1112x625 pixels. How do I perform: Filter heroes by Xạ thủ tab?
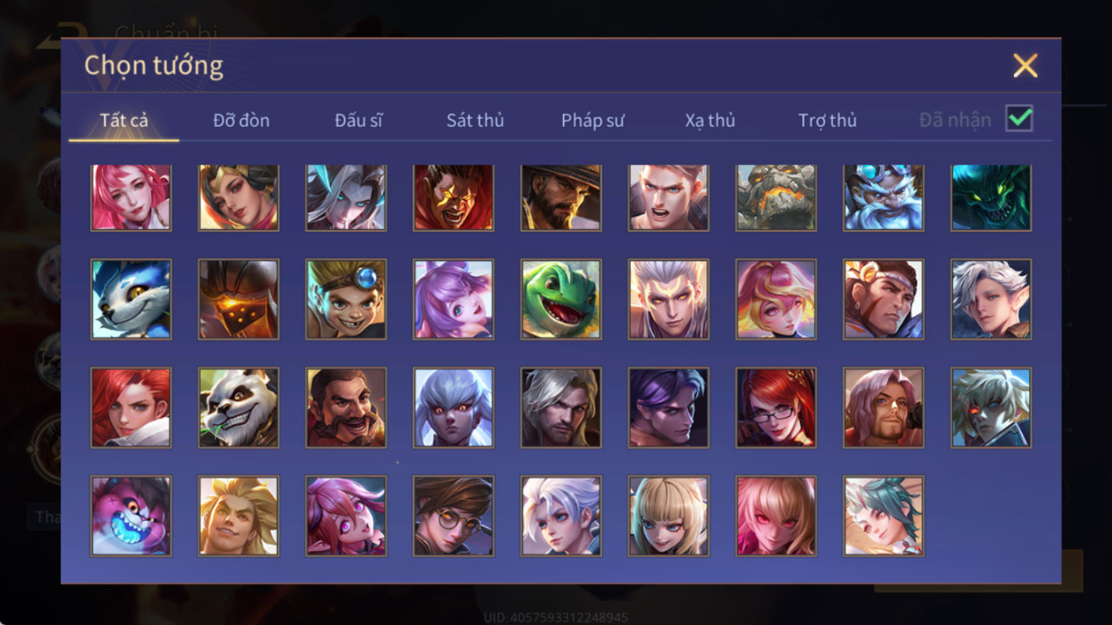(x=710, y=120)
